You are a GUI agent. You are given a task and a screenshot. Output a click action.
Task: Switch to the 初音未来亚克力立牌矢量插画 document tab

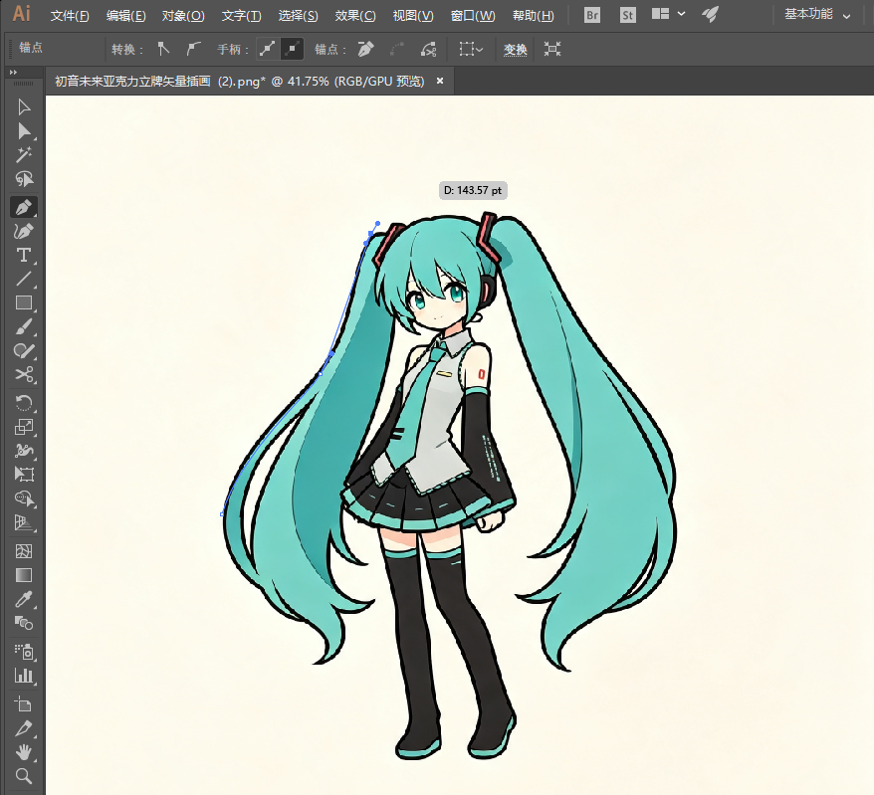(x=239, y=82)
